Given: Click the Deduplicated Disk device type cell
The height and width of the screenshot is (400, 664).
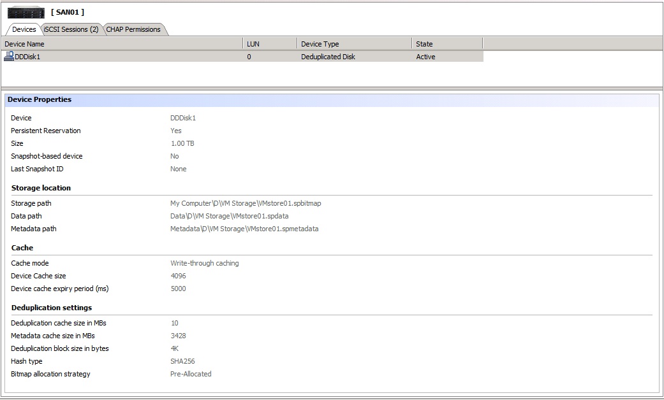Looking at the screenshot, I should pos(328,57).
